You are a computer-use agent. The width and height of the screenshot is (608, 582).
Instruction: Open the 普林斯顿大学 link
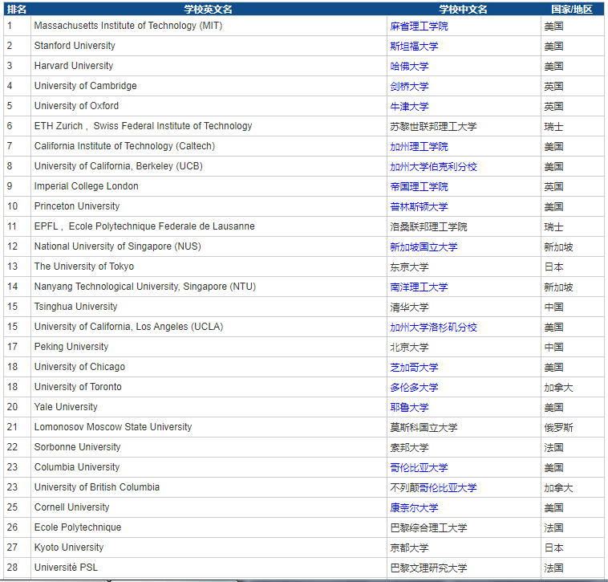coord(419,207)
